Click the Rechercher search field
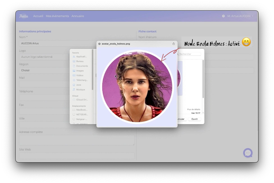Viewport: 274px width, 183px height. coord(189,54)
